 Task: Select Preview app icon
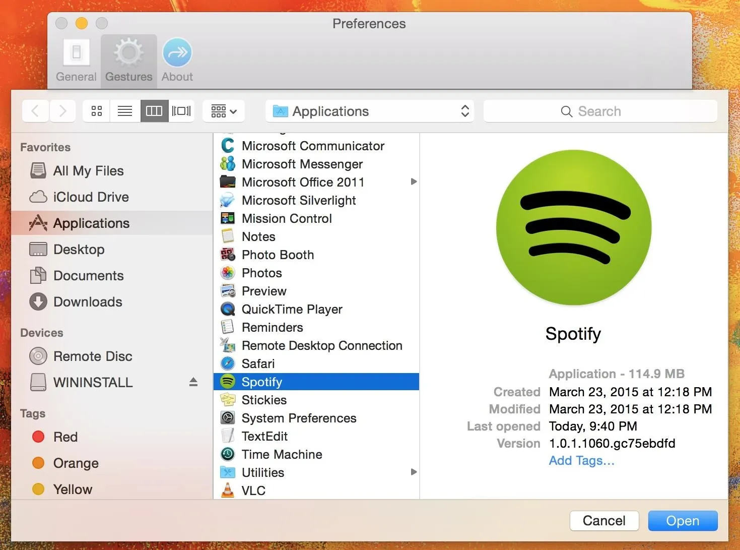point(228,291)
